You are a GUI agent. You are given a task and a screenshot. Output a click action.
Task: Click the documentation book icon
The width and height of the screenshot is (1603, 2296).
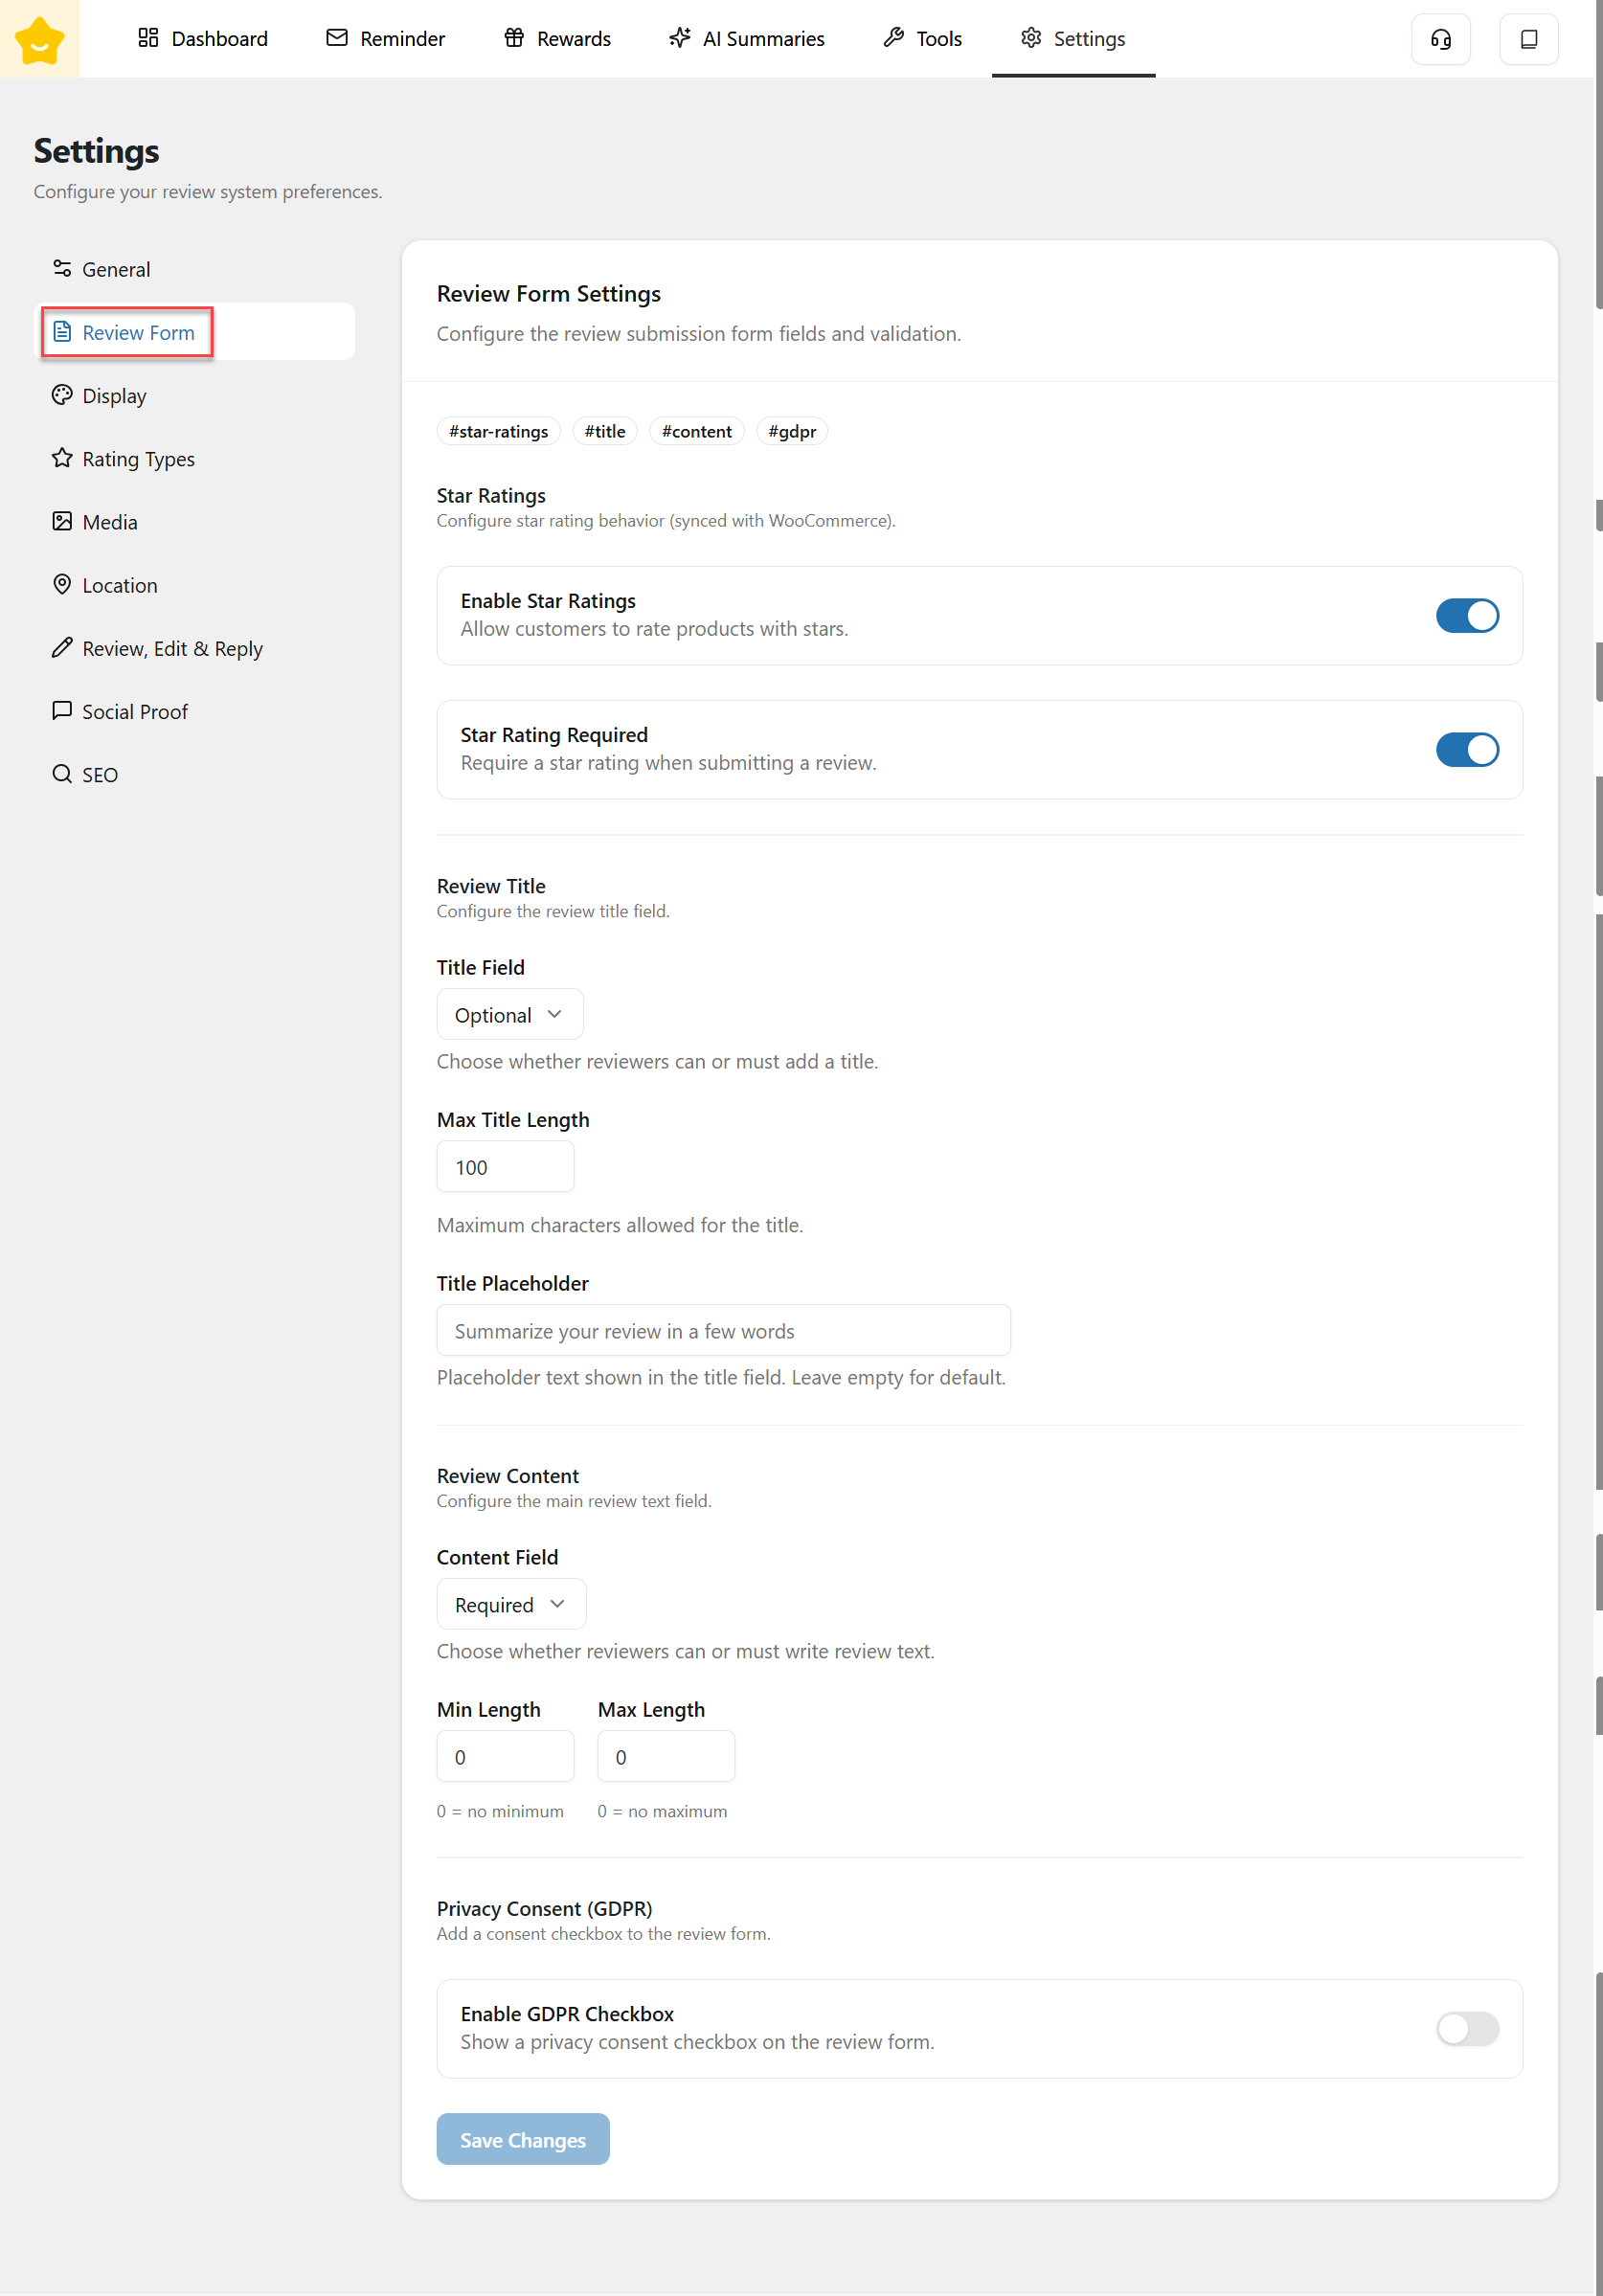(1527, 39)
